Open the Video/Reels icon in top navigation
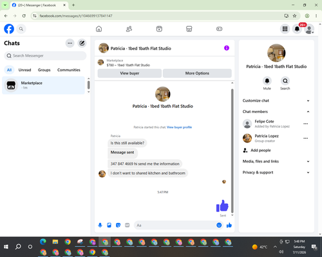The width and height of the screenshot is (322, 257). (159, 29)
